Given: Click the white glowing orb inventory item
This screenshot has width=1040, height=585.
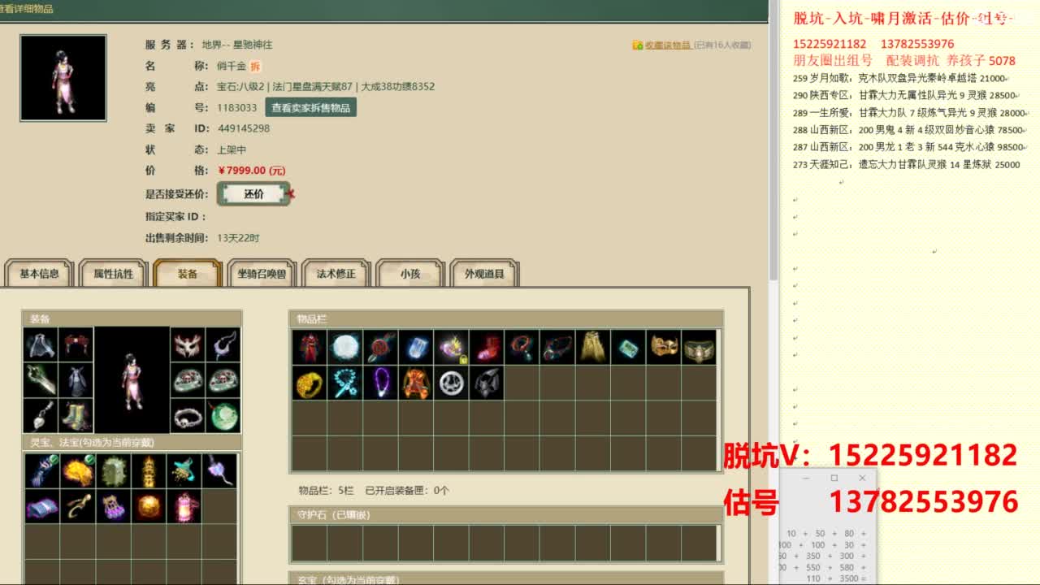Looking at the screenshot, I should 344,347.
